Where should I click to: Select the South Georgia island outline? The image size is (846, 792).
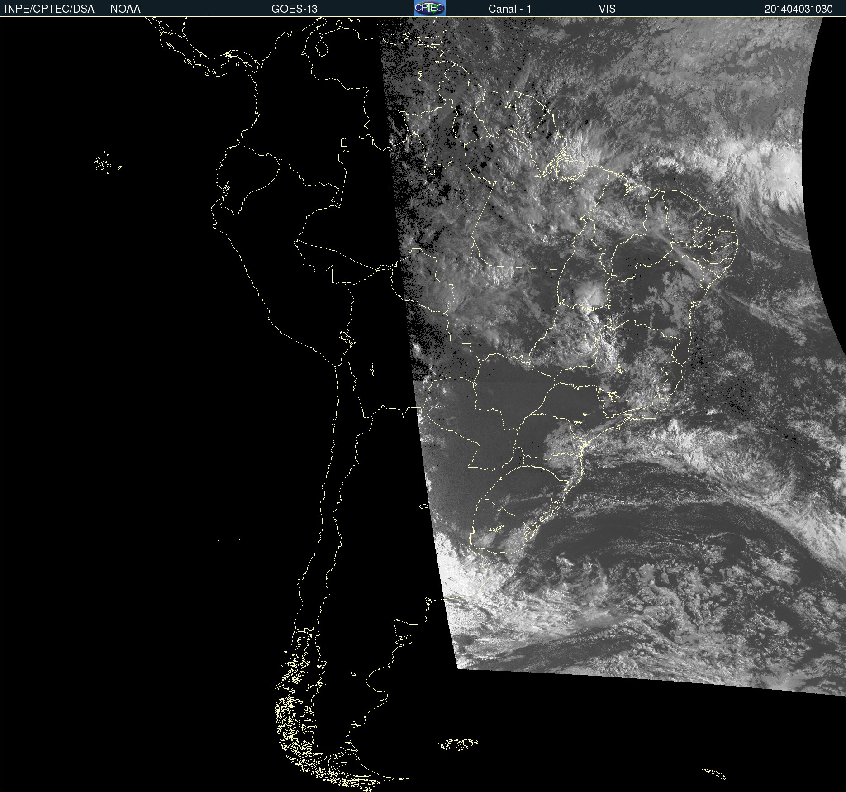[714, 773]
